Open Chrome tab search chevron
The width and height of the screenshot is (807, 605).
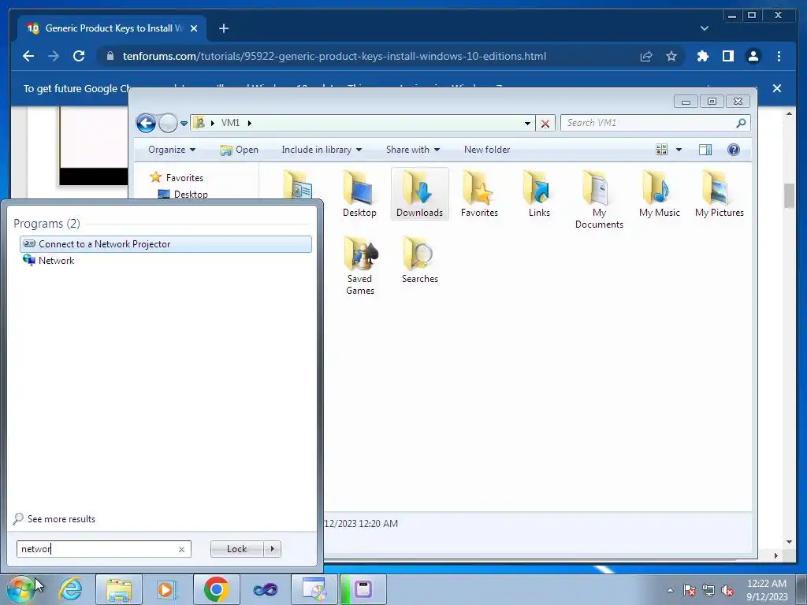tap(704, 28)
